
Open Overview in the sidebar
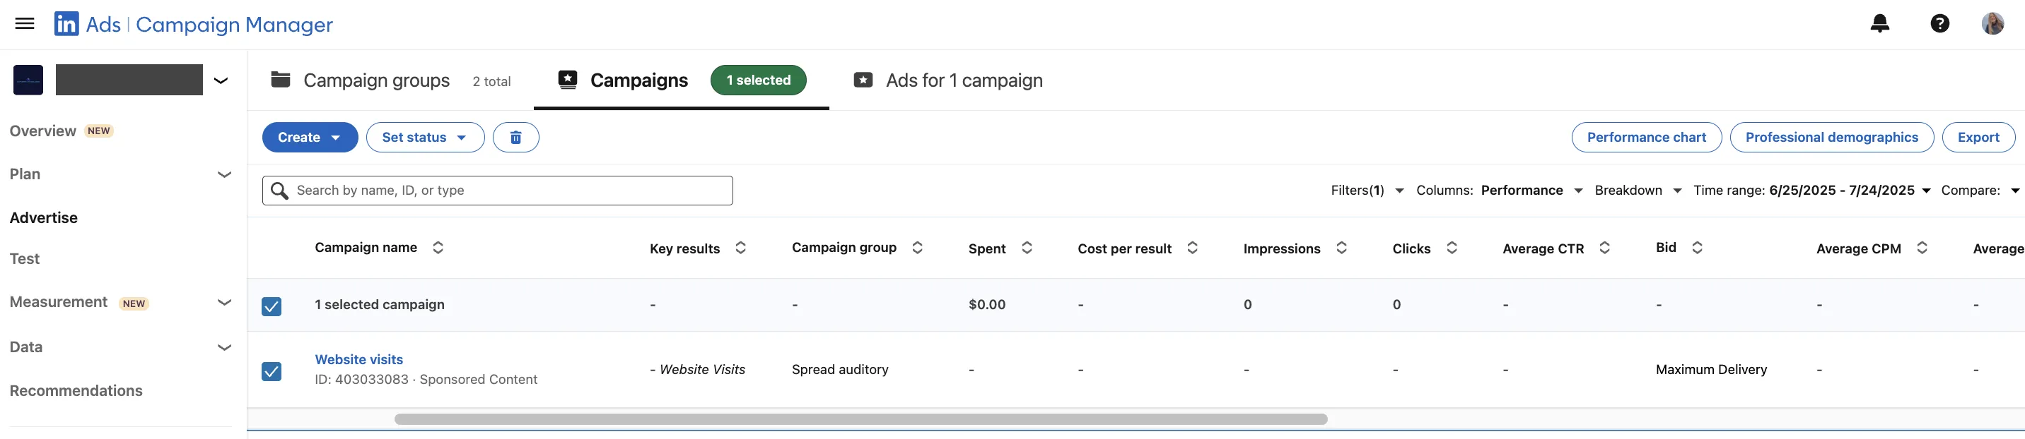point(43,131)
